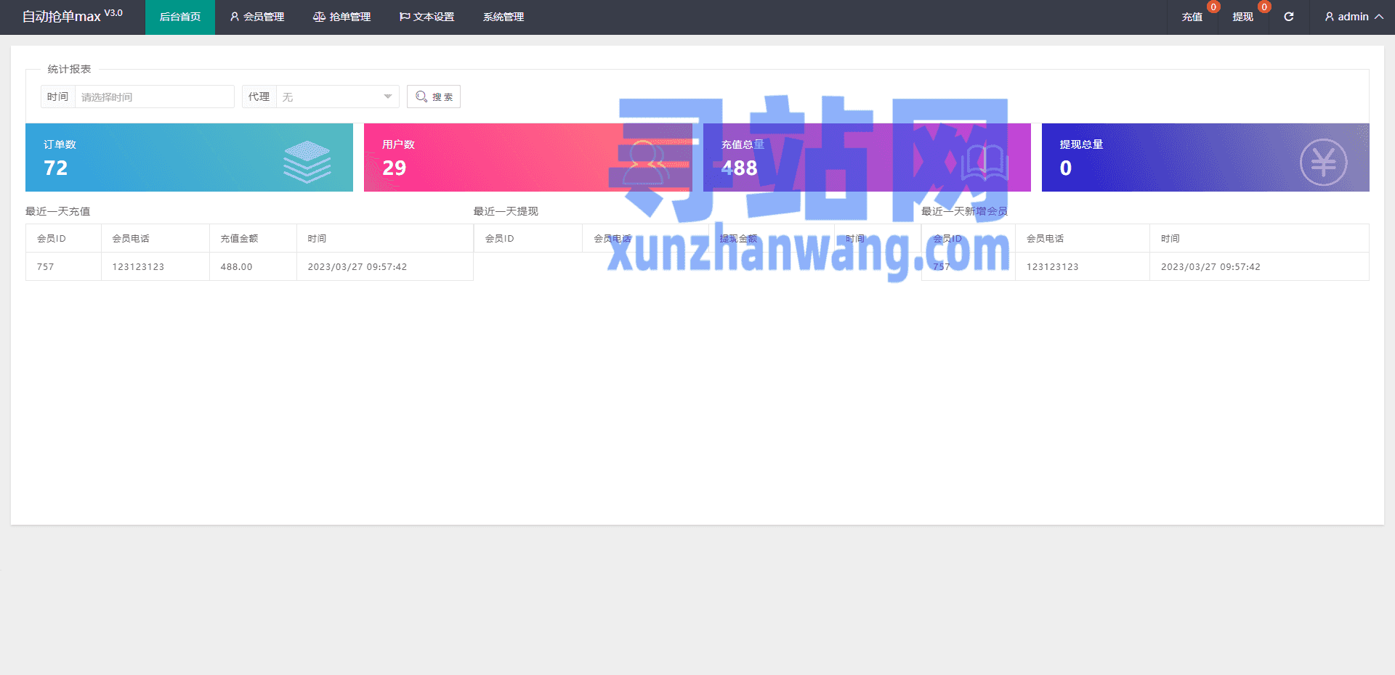Click the 提现 notification badge
The height and width of the screenshot is (675, 1395).
(x=1264, y=7)
